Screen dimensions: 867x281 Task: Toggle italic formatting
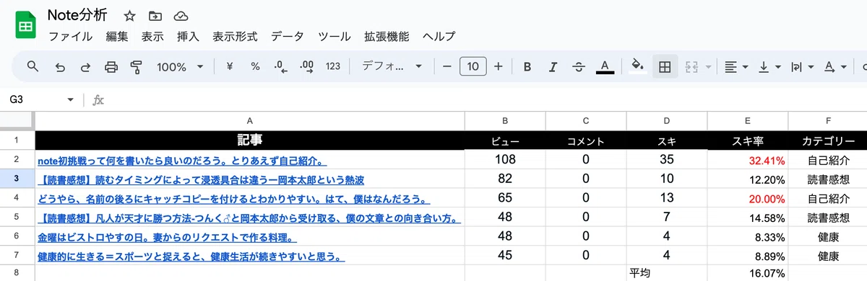pyautogui.click(x=553, y=66)
